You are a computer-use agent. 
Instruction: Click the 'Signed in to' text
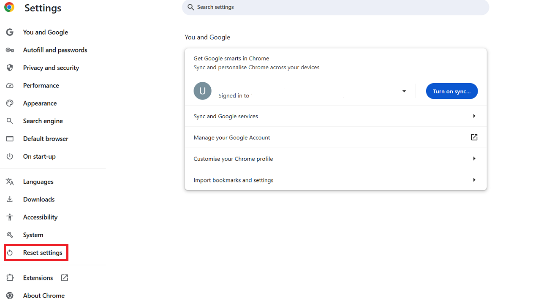tap(234, 96)
